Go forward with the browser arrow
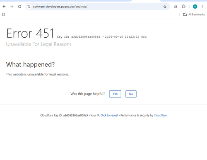 [12, 7]
